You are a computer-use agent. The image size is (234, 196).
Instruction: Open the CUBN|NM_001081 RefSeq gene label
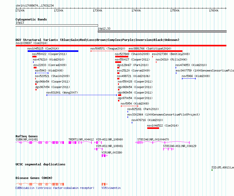[x=27, y=139]
